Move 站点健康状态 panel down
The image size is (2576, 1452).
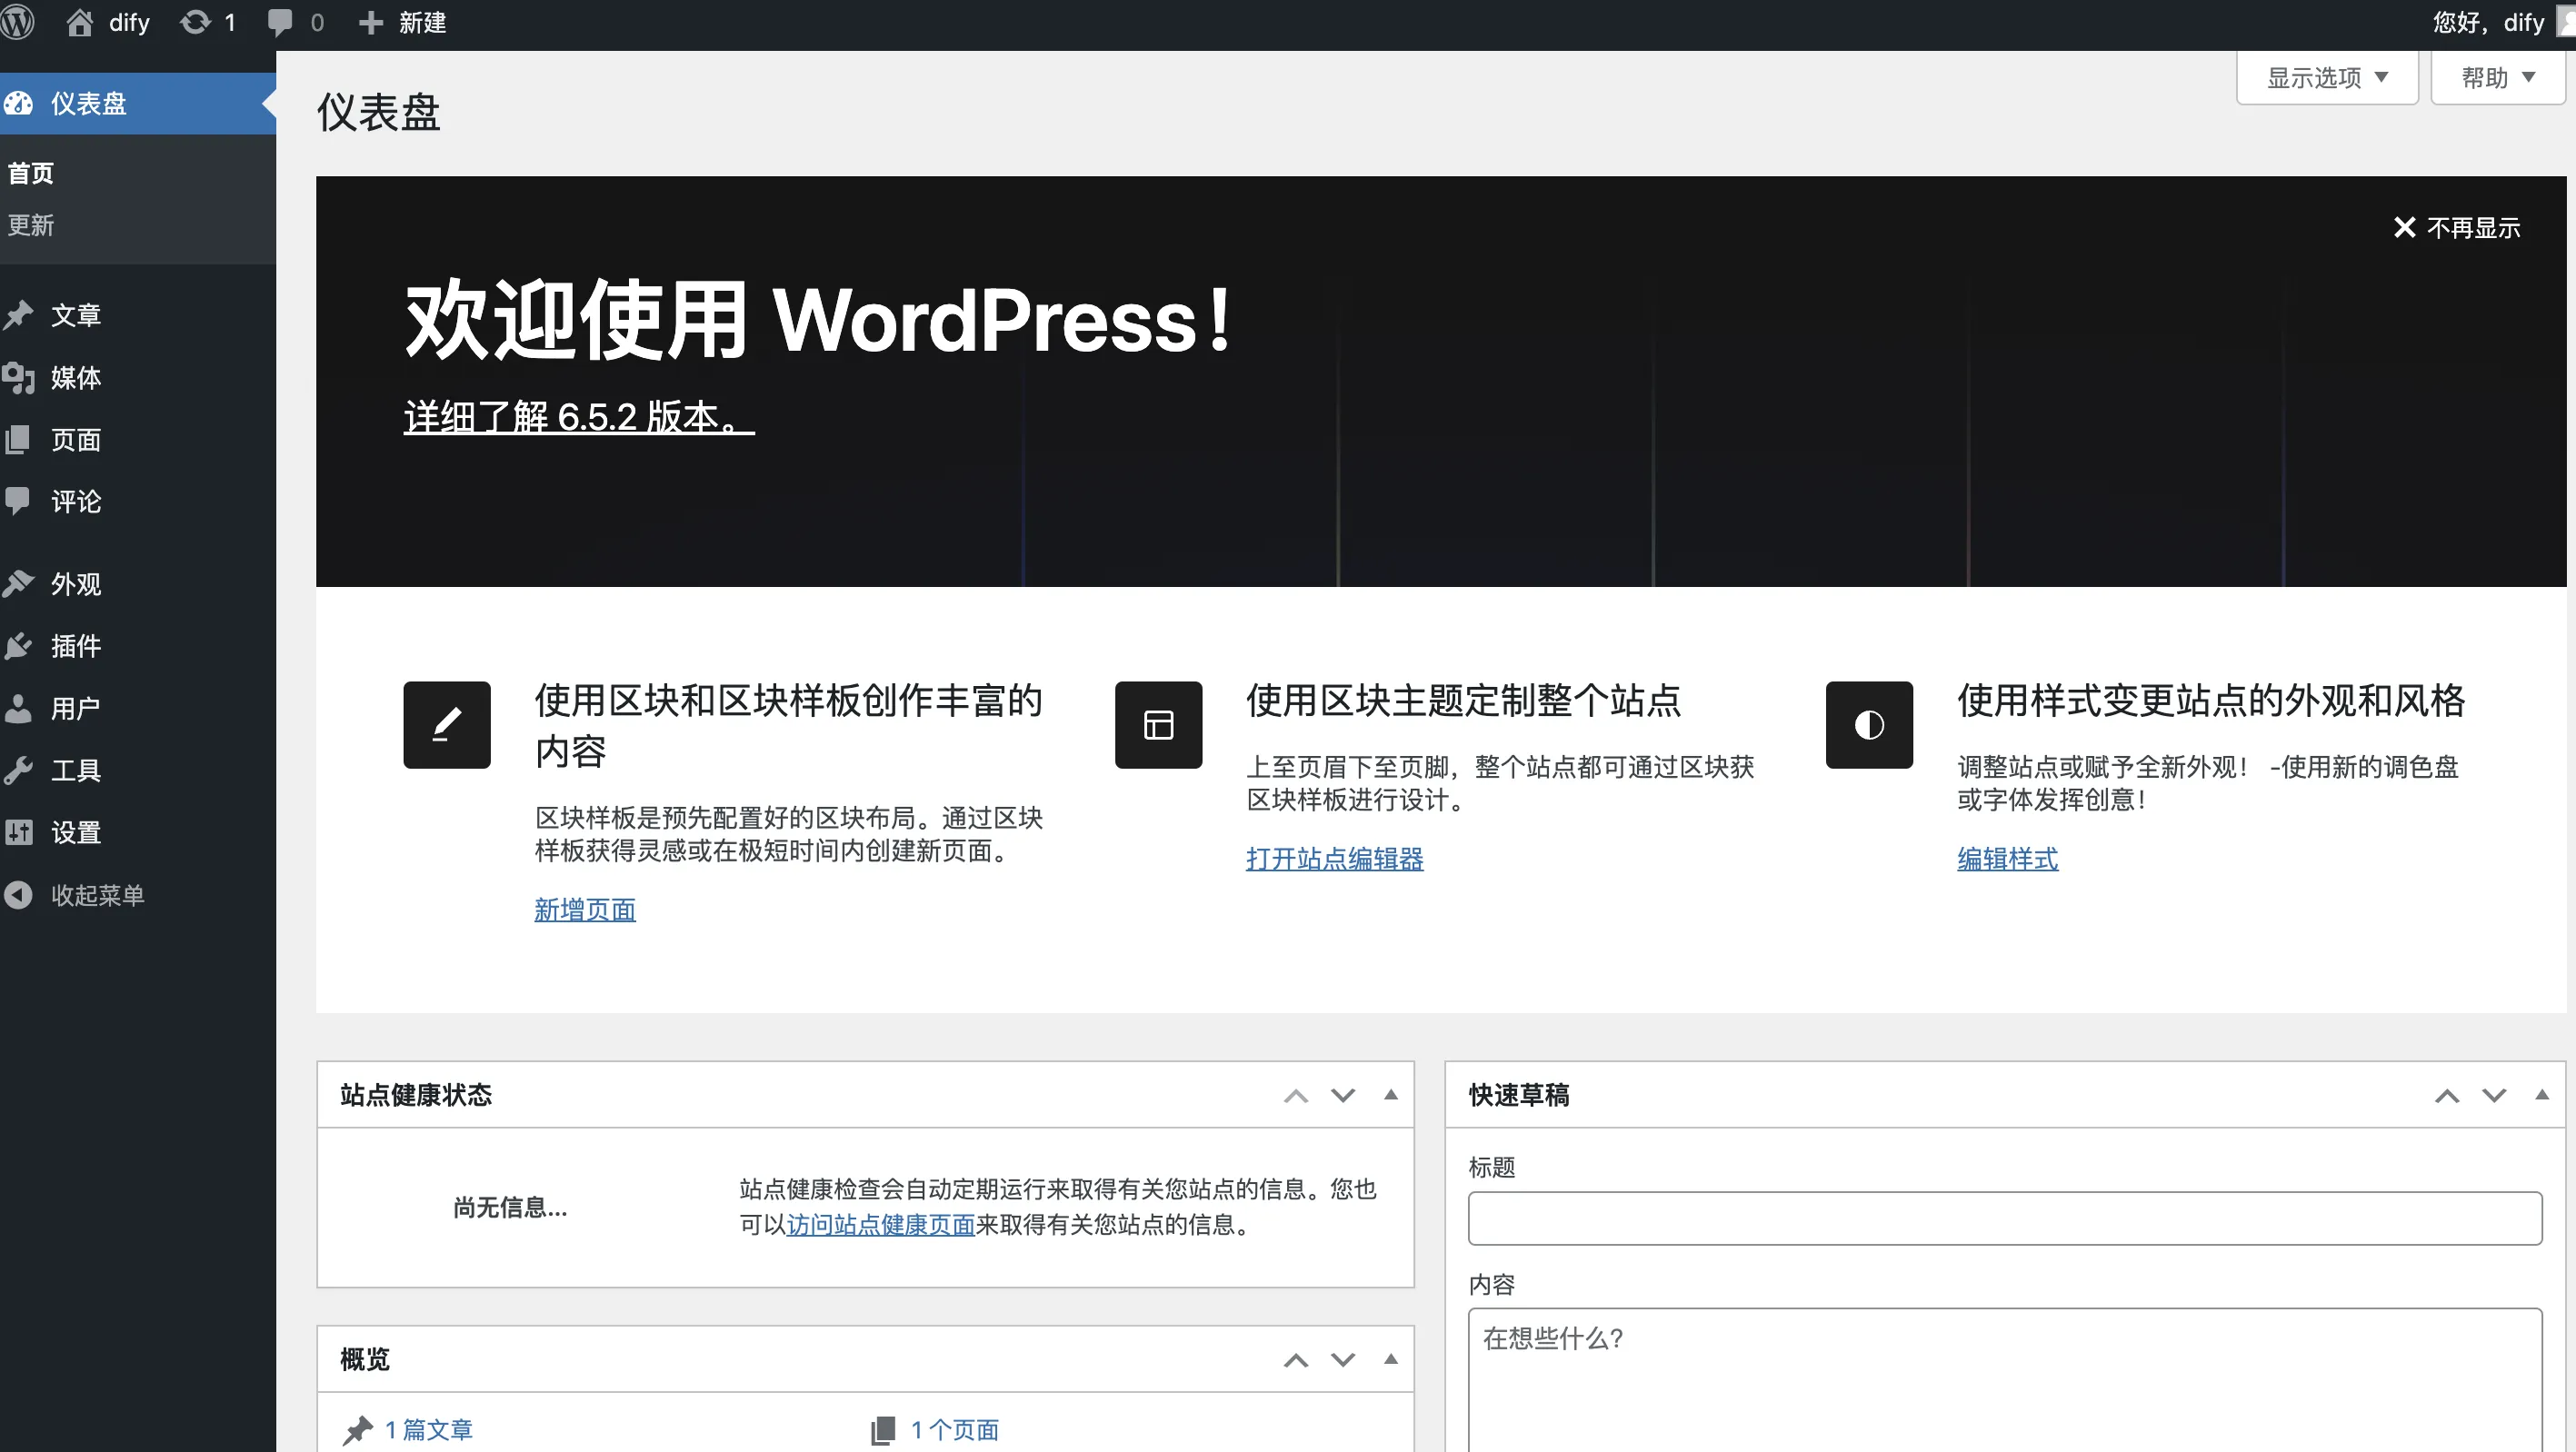coord(1343,1095)
